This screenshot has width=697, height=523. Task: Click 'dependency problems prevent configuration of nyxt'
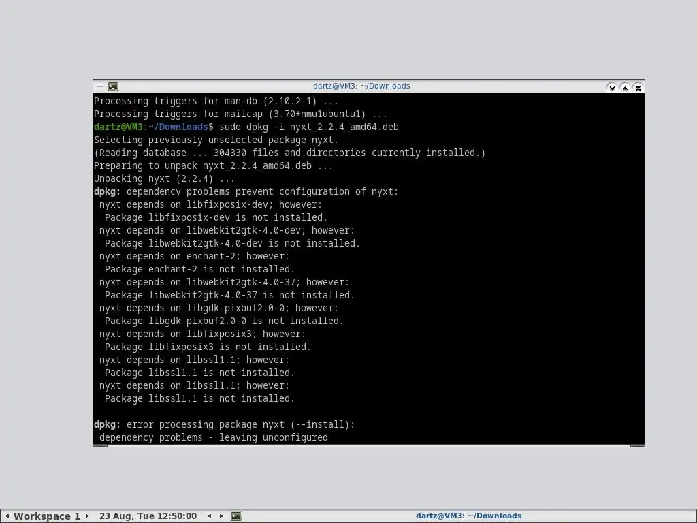262,191
